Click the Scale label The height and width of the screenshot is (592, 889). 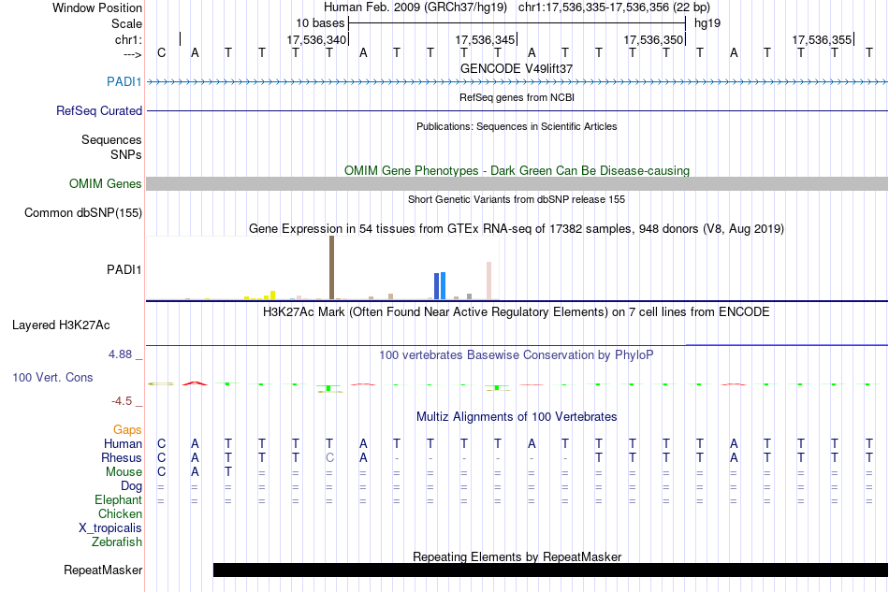(126, 23)
